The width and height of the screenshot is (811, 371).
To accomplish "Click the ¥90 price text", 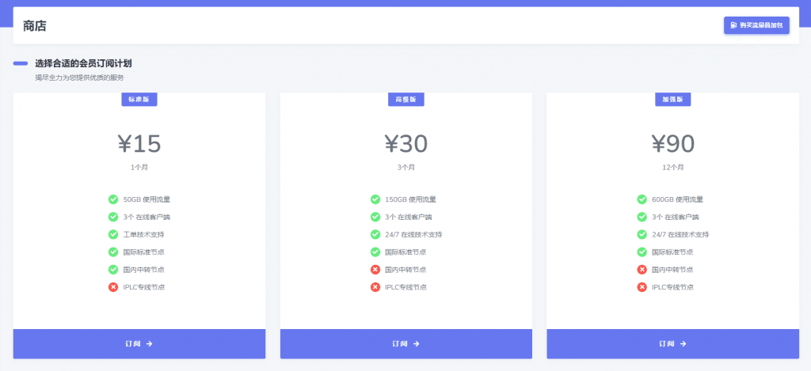I will 672,143.
